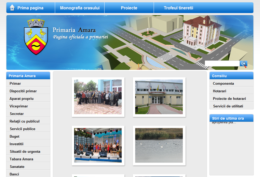Select Primar in left sidebar
The width and height of the screenshot is (260, 177).
pos(15,83)
